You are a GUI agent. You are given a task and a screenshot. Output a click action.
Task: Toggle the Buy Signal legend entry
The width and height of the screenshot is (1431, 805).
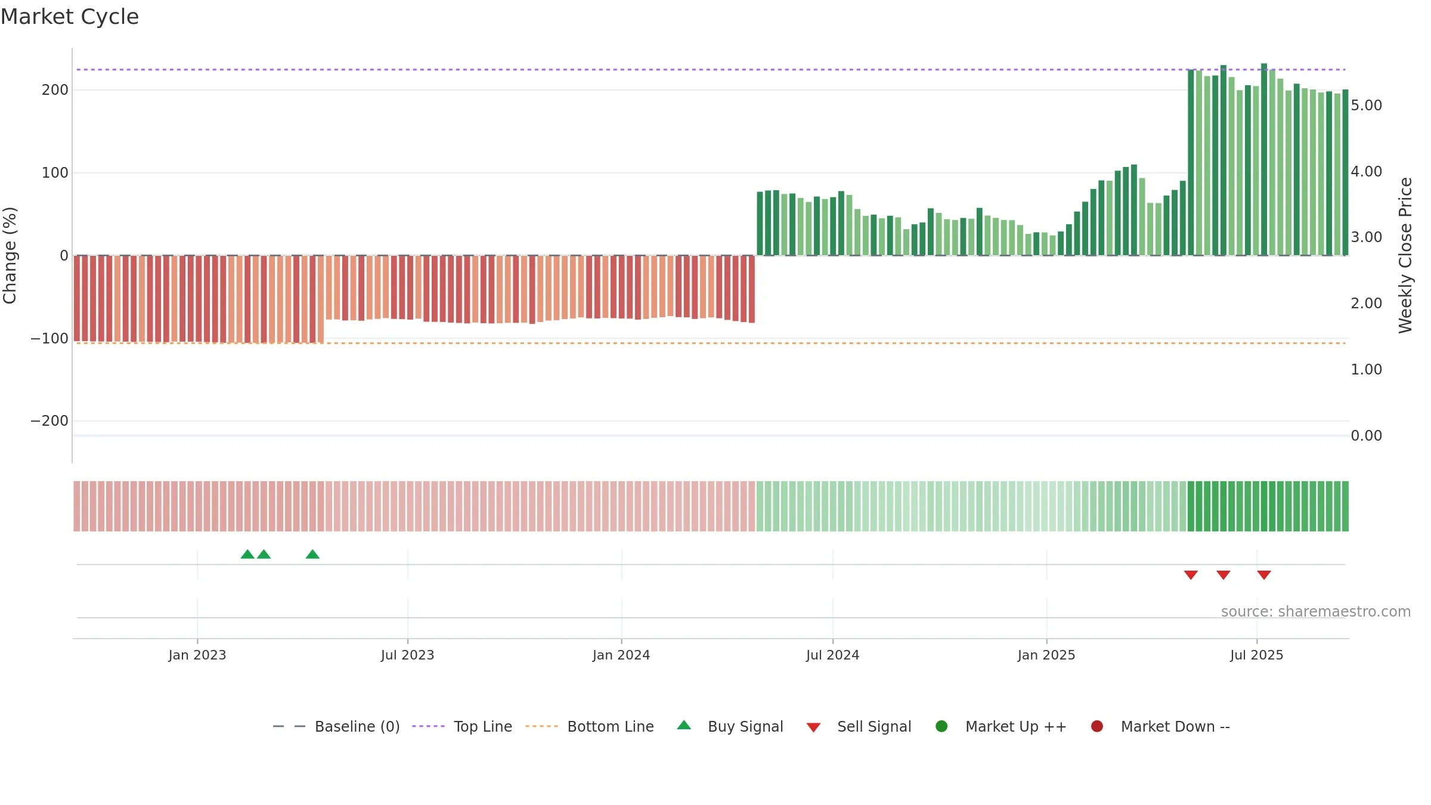[730, 726]
